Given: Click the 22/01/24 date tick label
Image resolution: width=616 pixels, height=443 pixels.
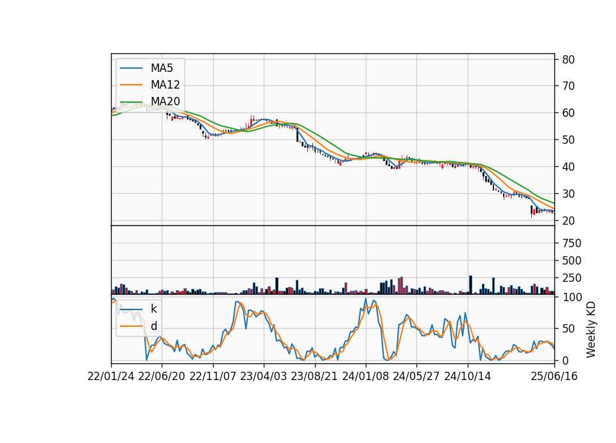Looking at the screenshot, I should click(x=111, y=376).
